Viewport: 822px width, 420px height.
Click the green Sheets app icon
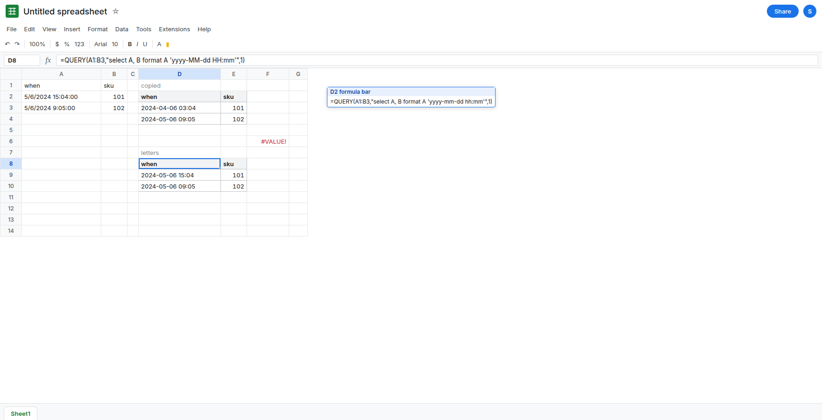coord(12,11)
